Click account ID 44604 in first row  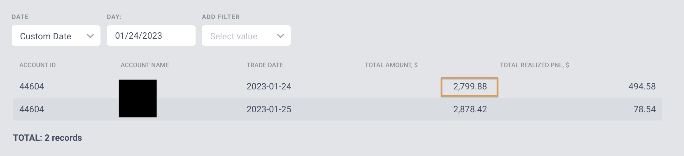(x=32, y=87)
